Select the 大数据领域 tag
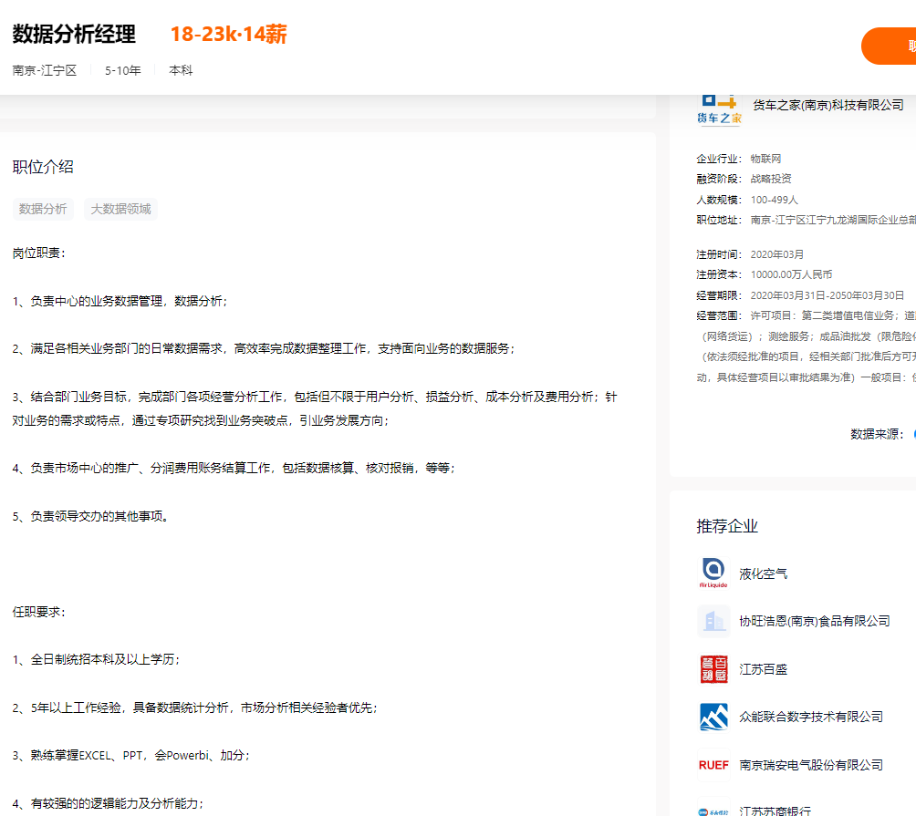Image resolution: width=916 pixels, height=816 pixels. click(121, 209)
